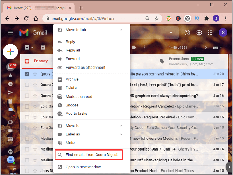Uncheck the selected Quora email from Jan 20
This screenshot has height=175, width=233.
tap(27, 74)
